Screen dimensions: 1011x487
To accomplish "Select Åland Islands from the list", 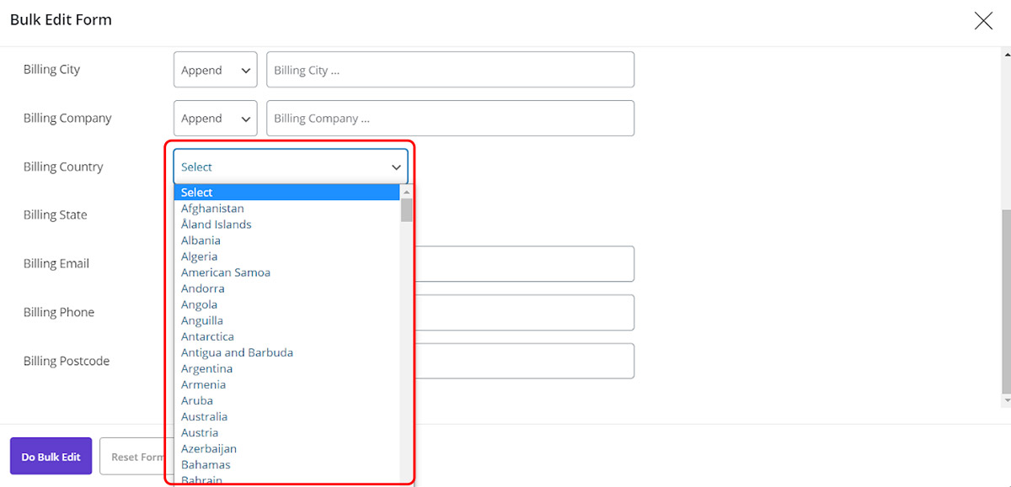I will 216,225.
